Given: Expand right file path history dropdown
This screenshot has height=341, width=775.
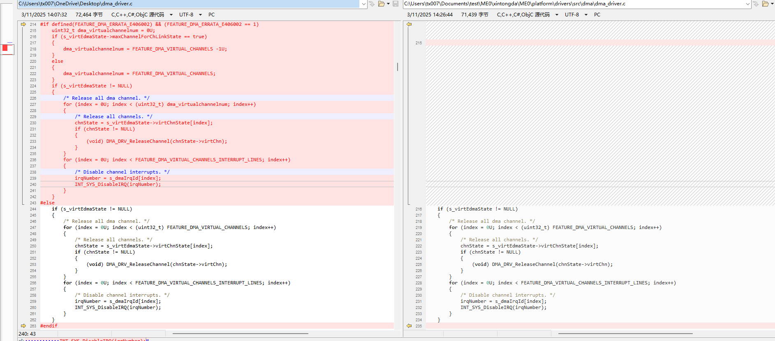Looking at the screenshot, I should click(x=747, y=4).
